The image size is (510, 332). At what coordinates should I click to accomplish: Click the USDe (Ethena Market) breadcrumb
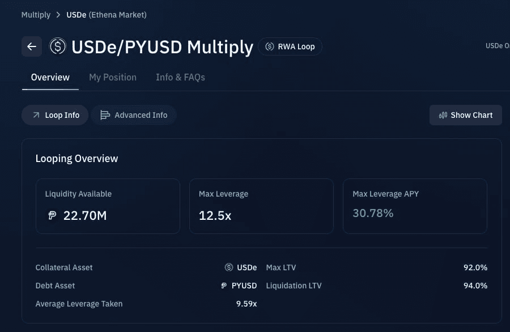107,15
